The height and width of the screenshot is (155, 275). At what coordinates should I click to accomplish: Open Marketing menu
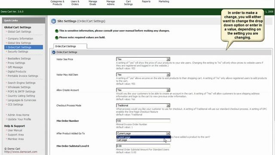coord(164,1)
